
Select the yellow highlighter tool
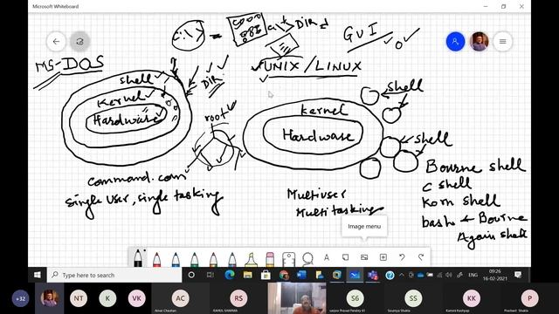(251, 259)
